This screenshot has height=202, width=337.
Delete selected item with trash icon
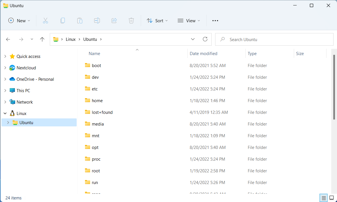[x=131, y=20]
